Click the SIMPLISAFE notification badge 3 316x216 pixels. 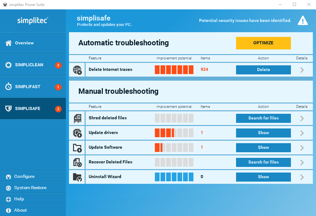(58, 109)
